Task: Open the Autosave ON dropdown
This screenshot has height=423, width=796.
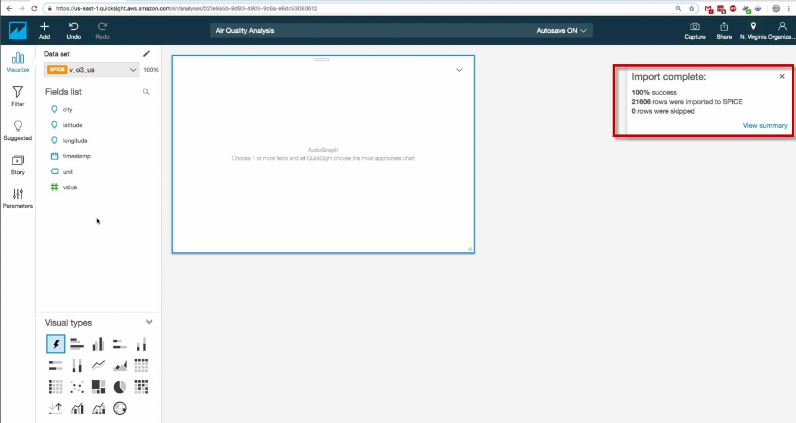Action: (561, 31)
